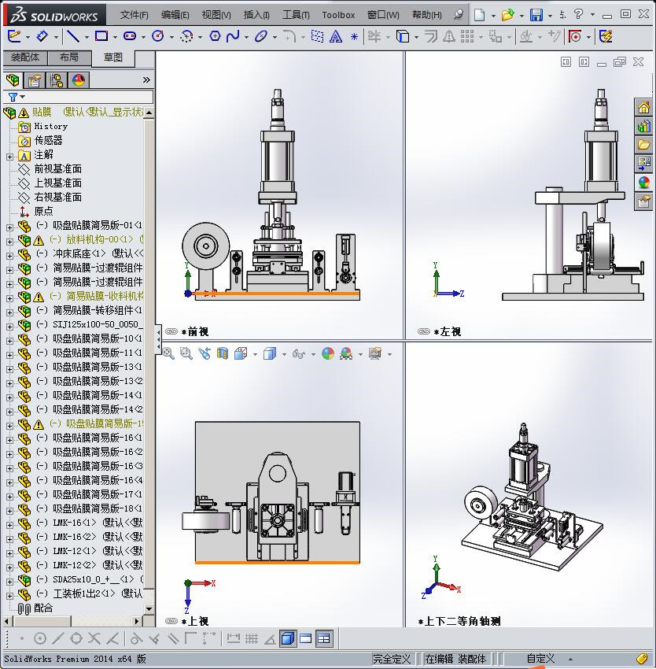Select the Rectangle sketch tool
This screenshot has height=669, width=656.
tap(101, 36)
